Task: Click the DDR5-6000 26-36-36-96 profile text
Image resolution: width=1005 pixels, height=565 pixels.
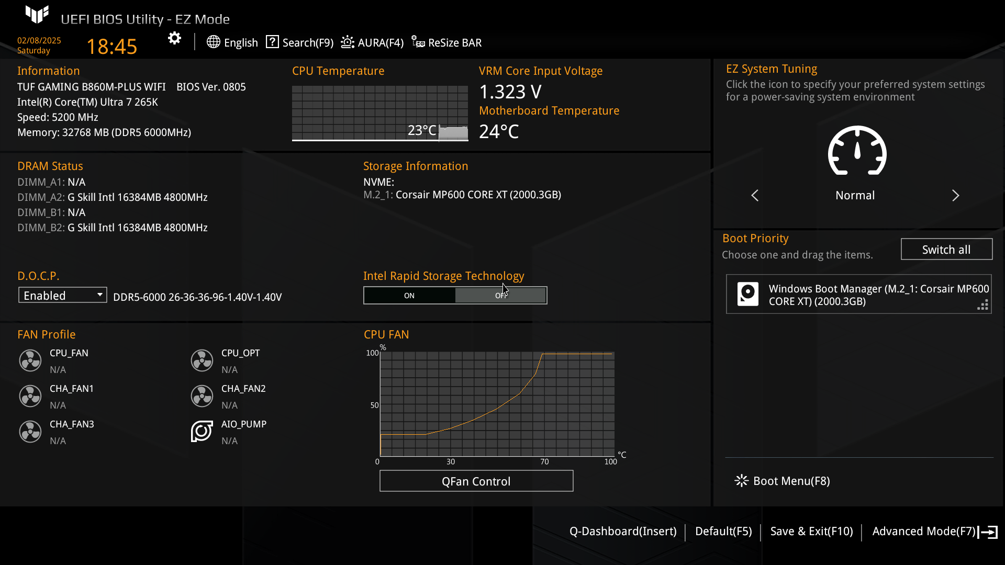Action: [197, 297]
